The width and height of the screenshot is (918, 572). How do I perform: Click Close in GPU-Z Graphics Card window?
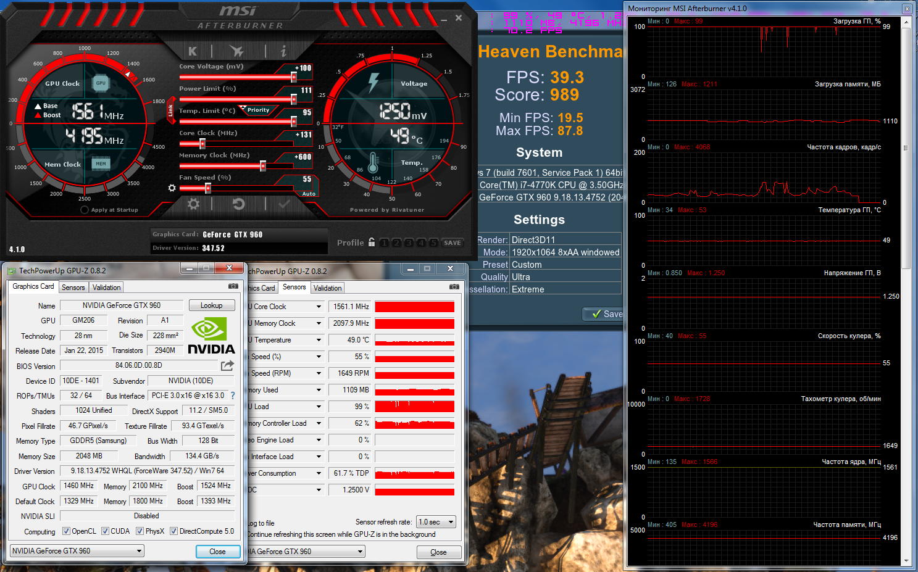pos(217,552)
